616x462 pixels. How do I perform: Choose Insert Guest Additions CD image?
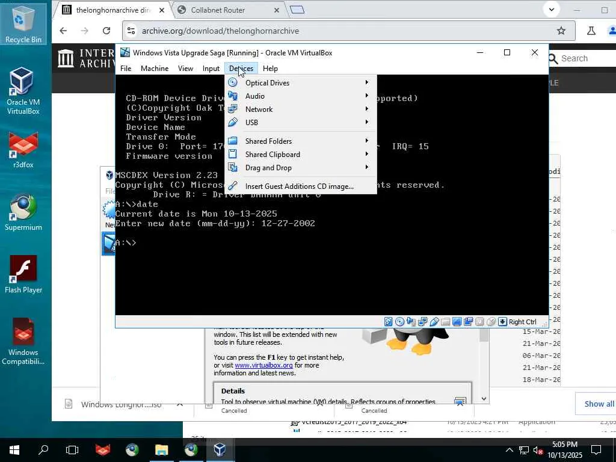301,186
